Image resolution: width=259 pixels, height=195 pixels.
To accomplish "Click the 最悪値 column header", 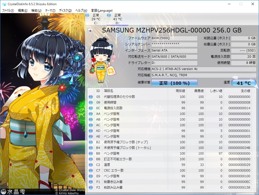I will pos(196,91).
